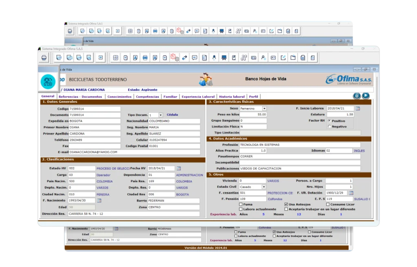Click the printer icon in the background window toolbar
Viewport: 417px width, 267px height.
70,31
